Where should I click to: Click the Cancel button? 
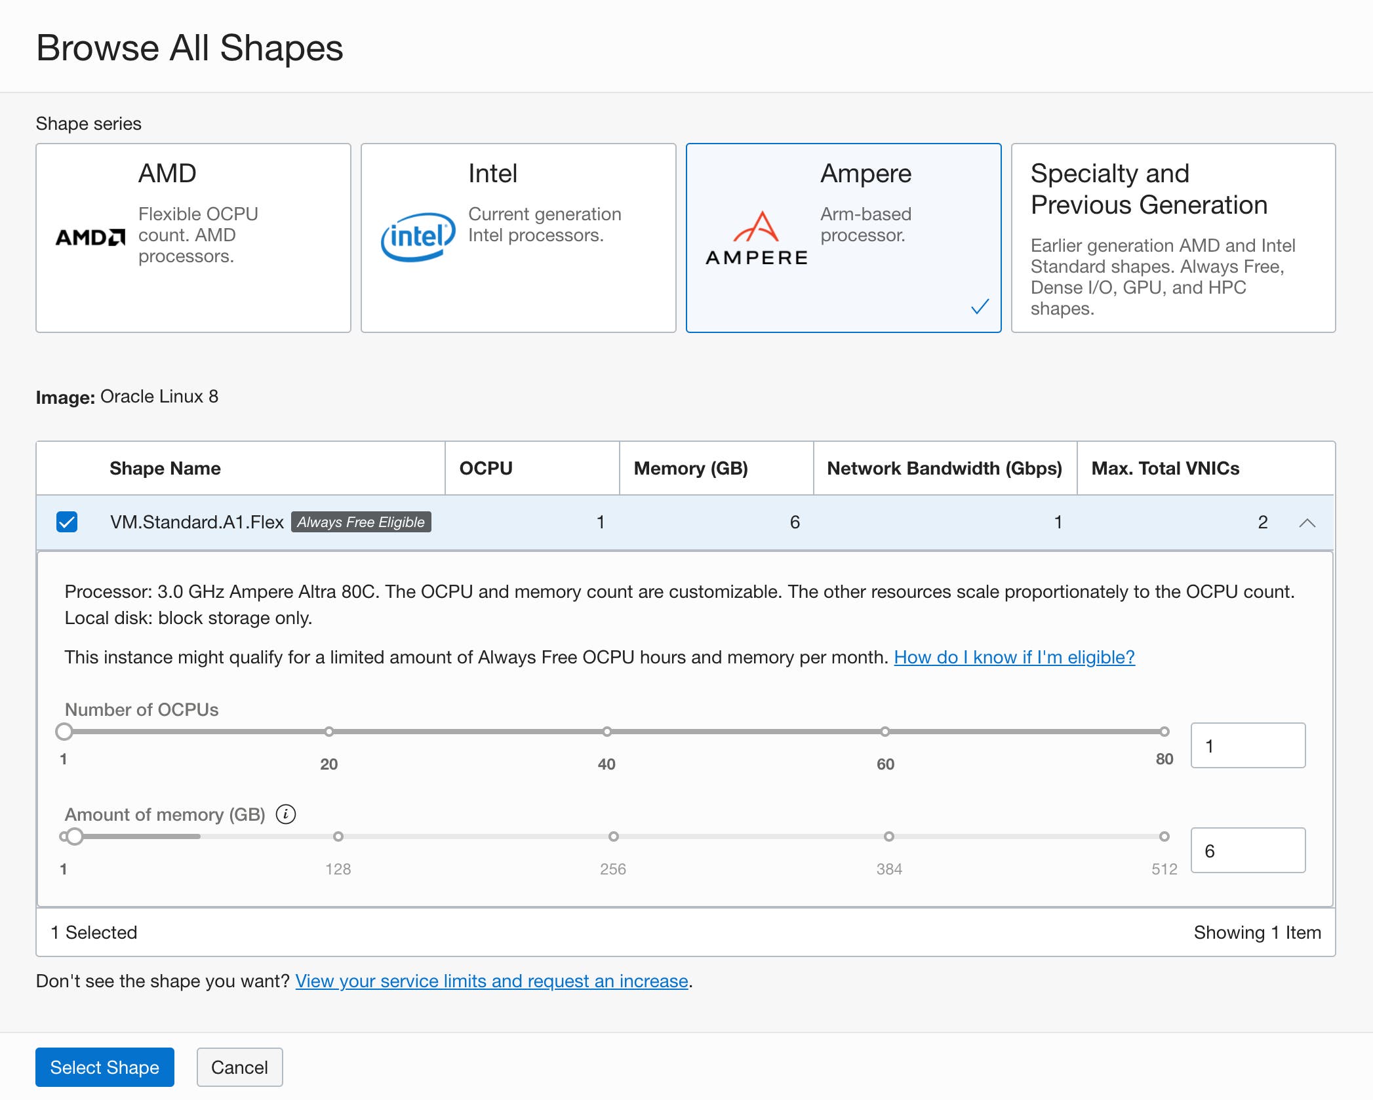point(239,1067)
